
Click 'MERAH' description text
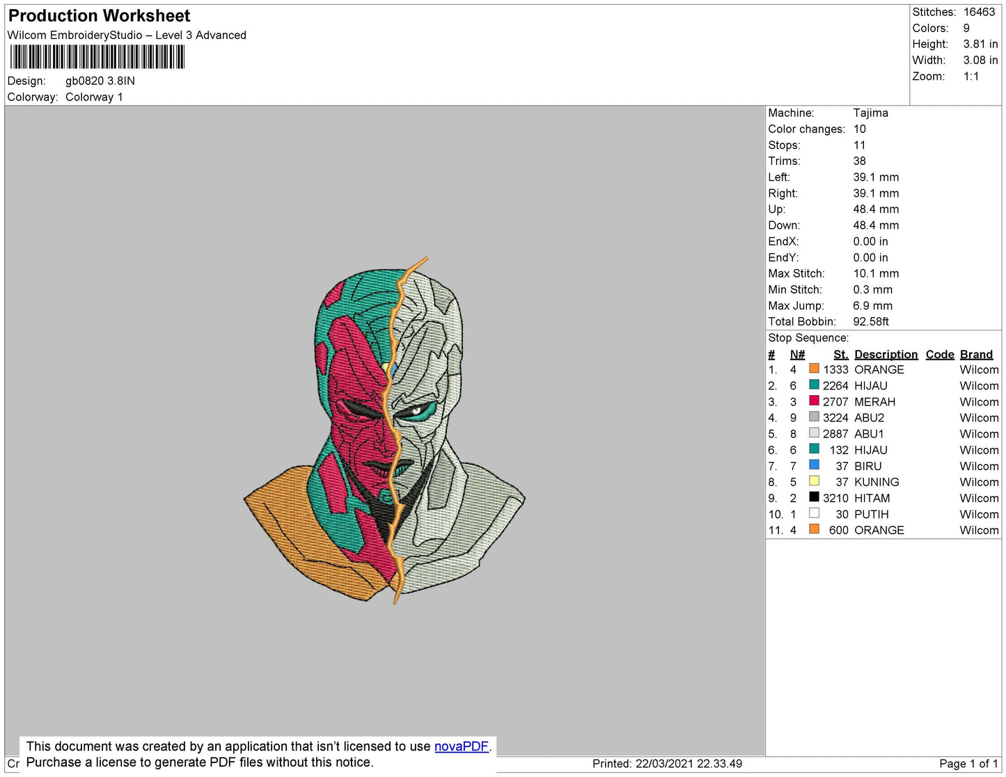point(874,401)
